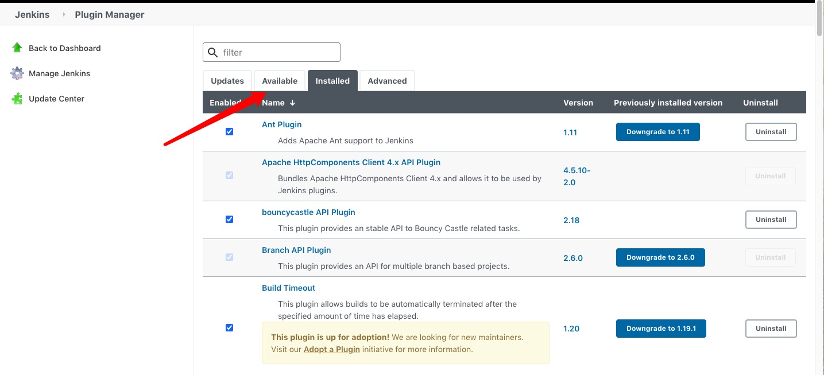Viewport: 824px width, 375px height.
Task: Click the Name column header
Action: pyautogui.click(x=273, y=103)
